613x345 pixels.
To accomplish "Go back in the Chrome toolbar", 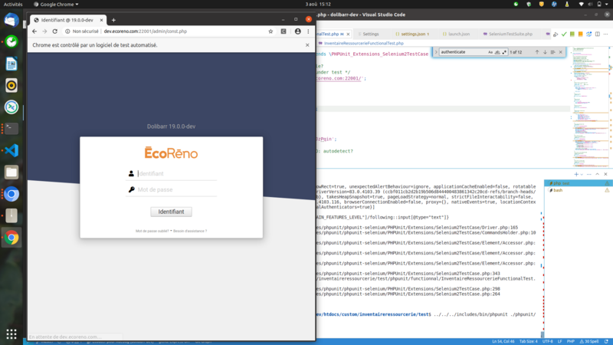I will click(x=34, y=31).
